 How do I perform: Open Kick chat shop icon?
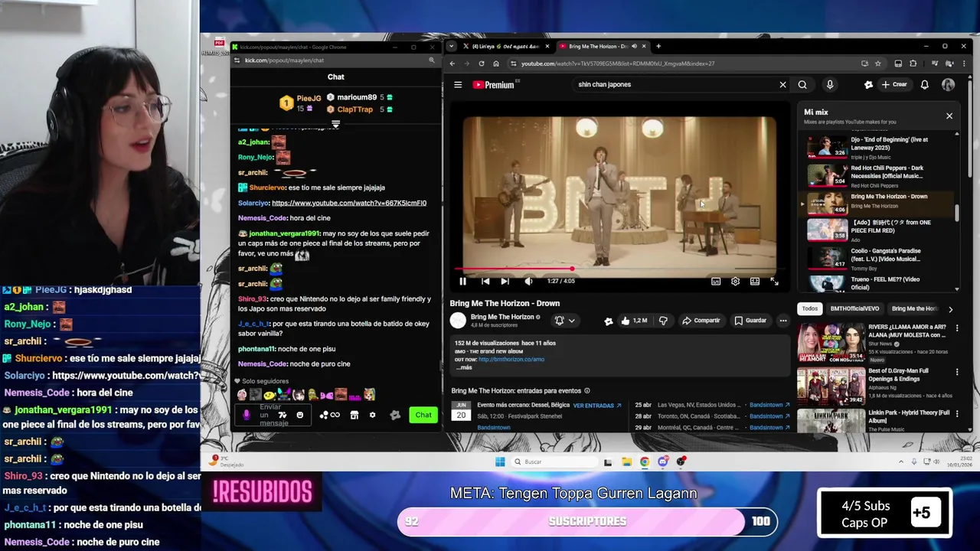tap(354, 415)
